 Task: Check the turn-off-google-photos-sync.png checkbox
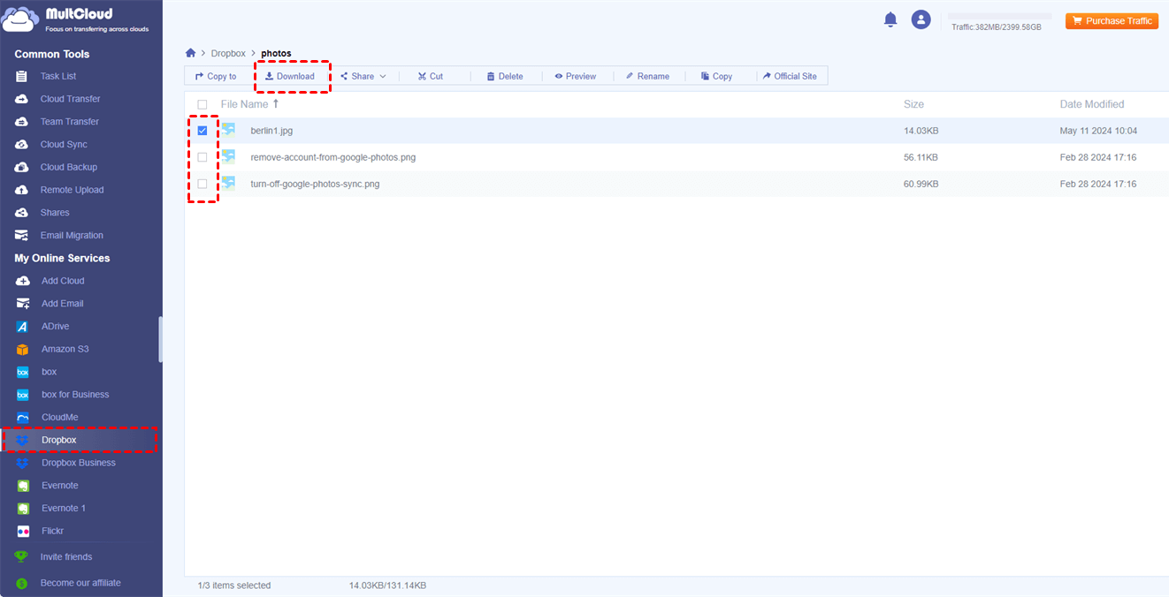coord(202,184)
